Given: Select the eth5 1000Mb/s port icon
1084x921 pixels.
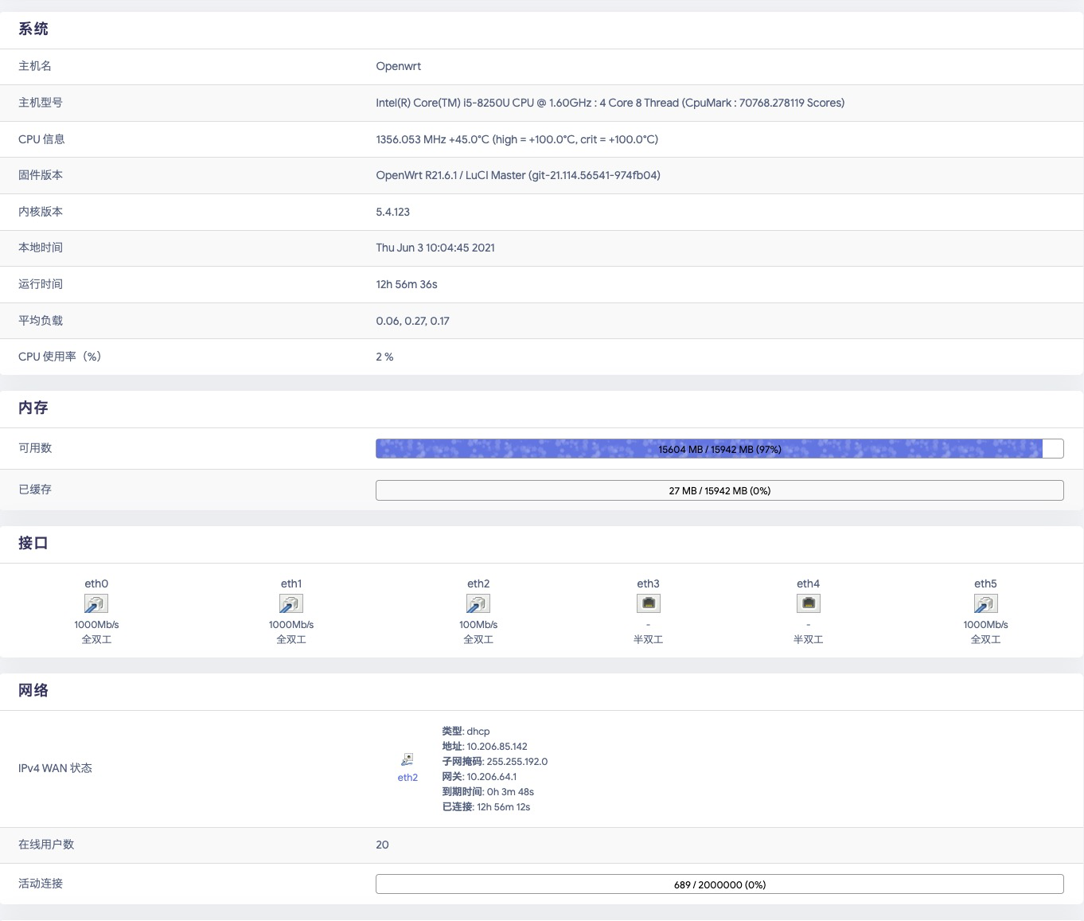Looking at the screenshot, I should click(x=985, y=603).
